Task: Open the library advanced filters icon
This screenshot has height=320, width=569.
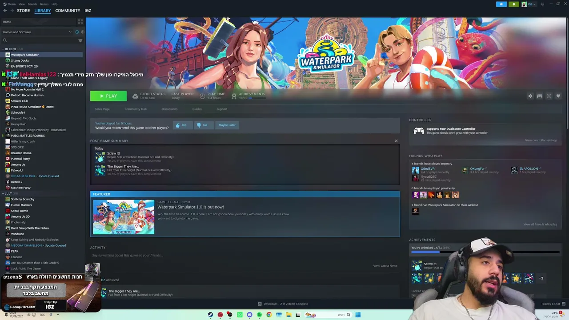Action: click(80, 40)
